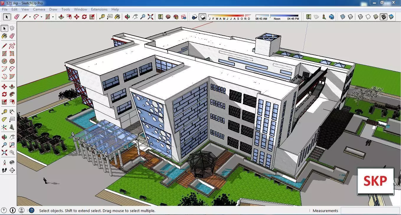Click the Measurements input box
Screen dimensions: 401x215
tap(370, 211)
